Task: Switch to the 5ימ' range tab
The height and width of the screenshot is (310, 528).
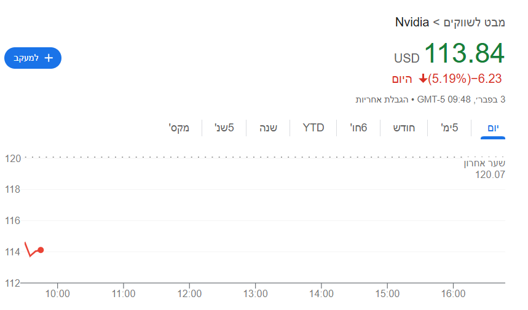Action: tap(449, 128)
